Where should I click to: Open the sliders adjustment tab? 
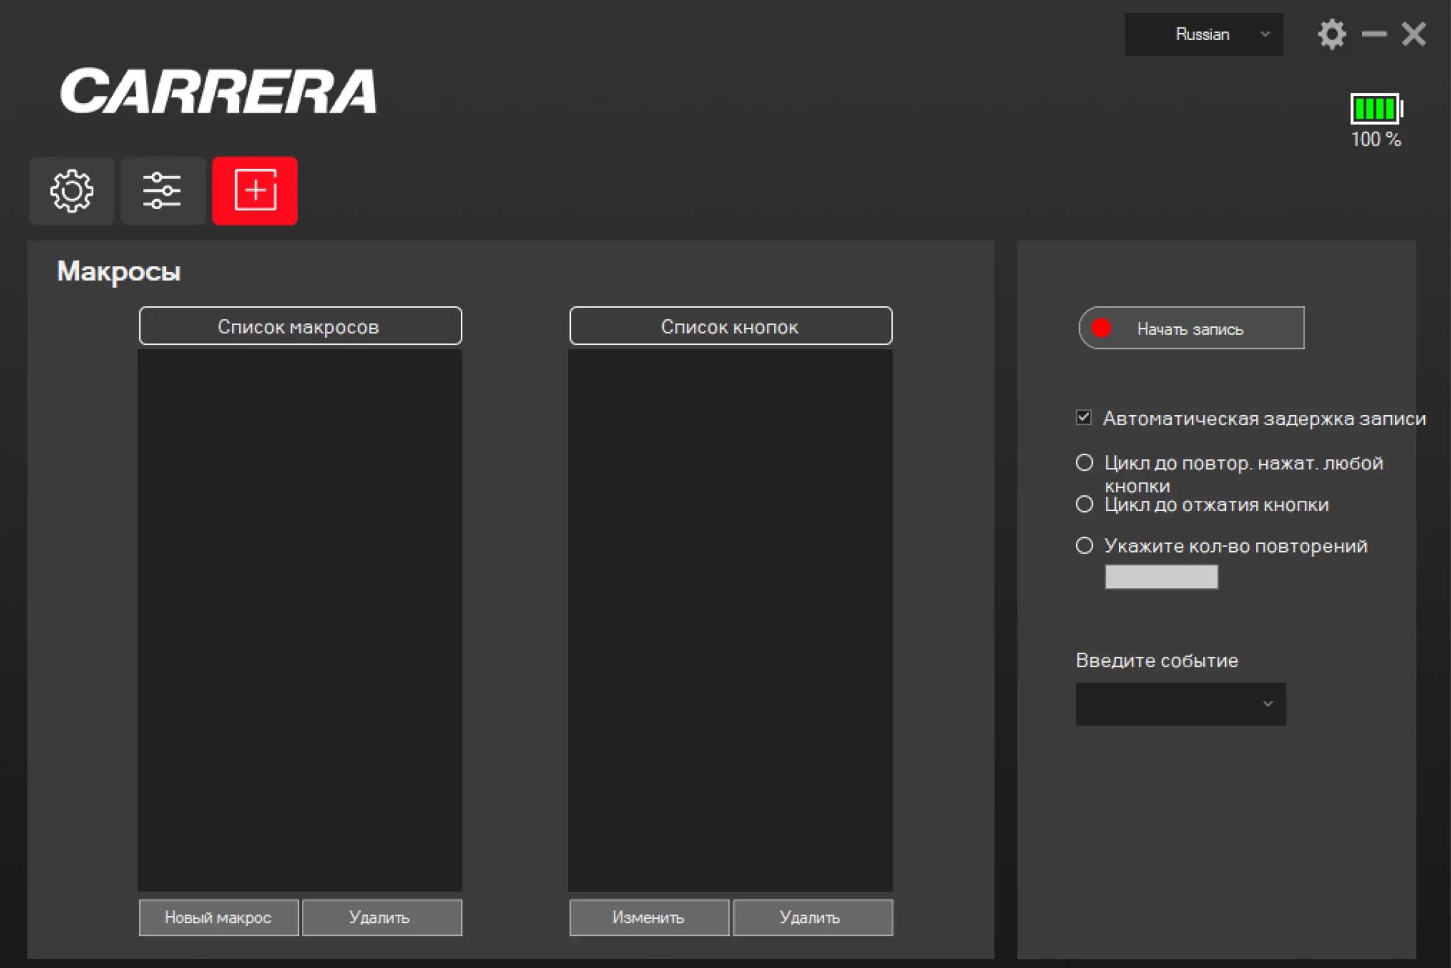162,191
